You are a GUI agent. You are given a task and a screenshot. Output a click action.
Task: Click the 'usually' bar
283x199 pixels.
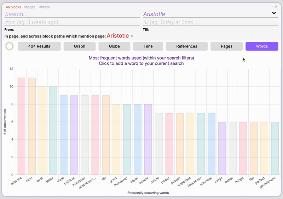point(148,140)
